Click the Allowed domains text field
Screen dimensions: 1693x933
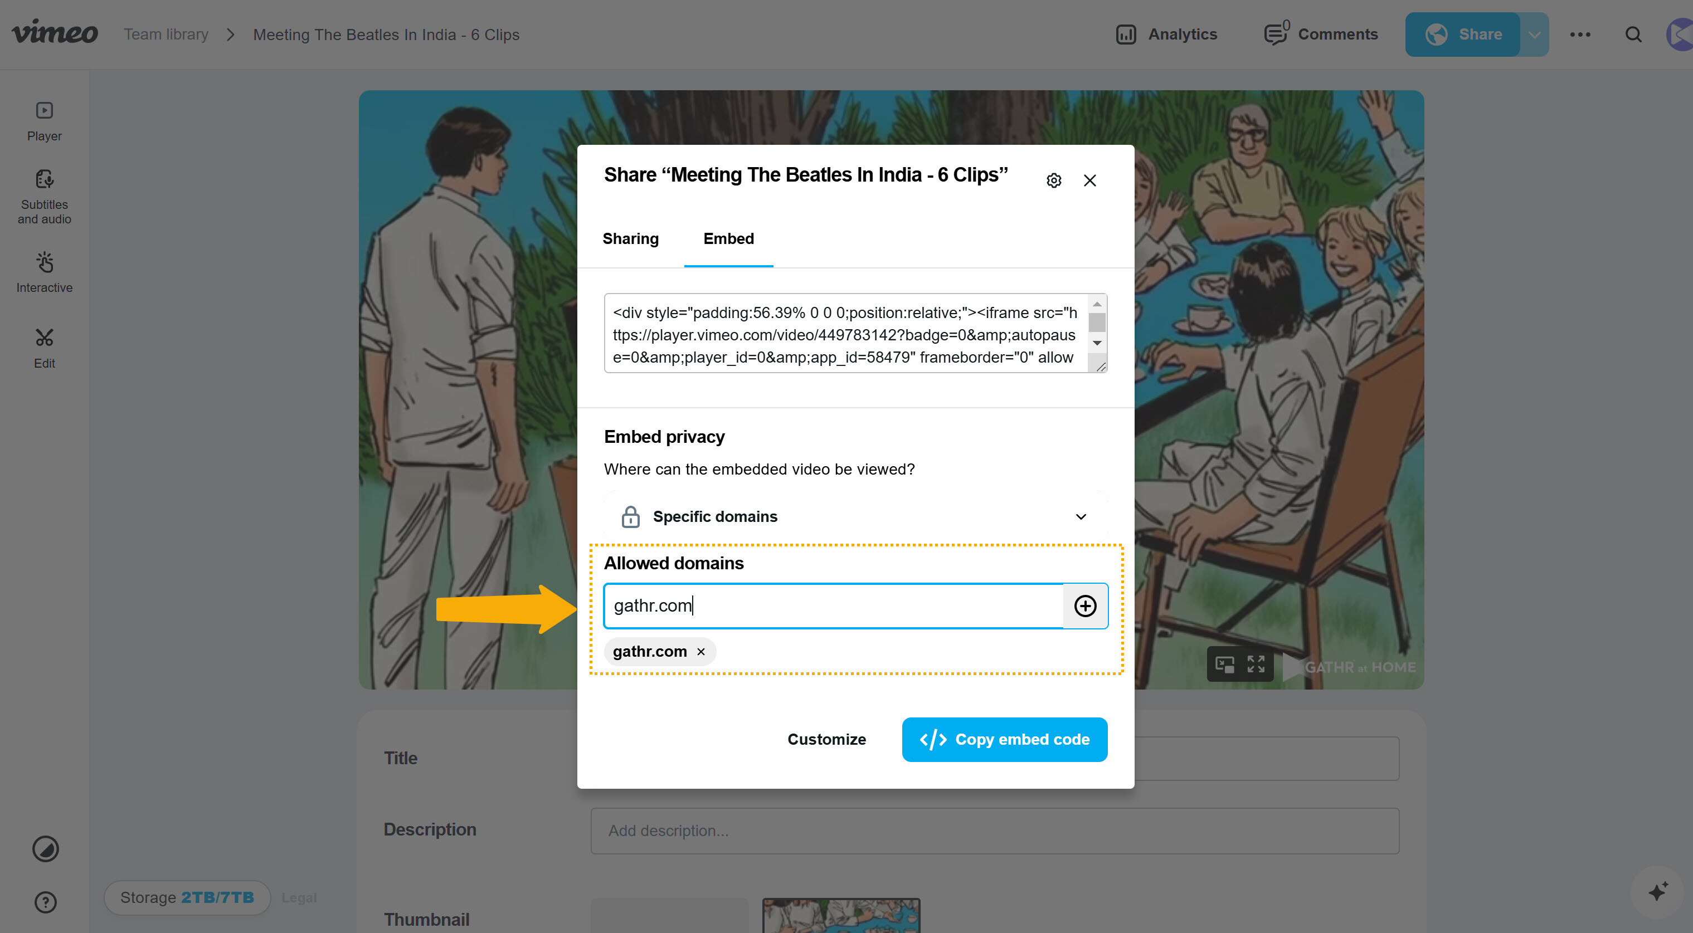[833, 605]
